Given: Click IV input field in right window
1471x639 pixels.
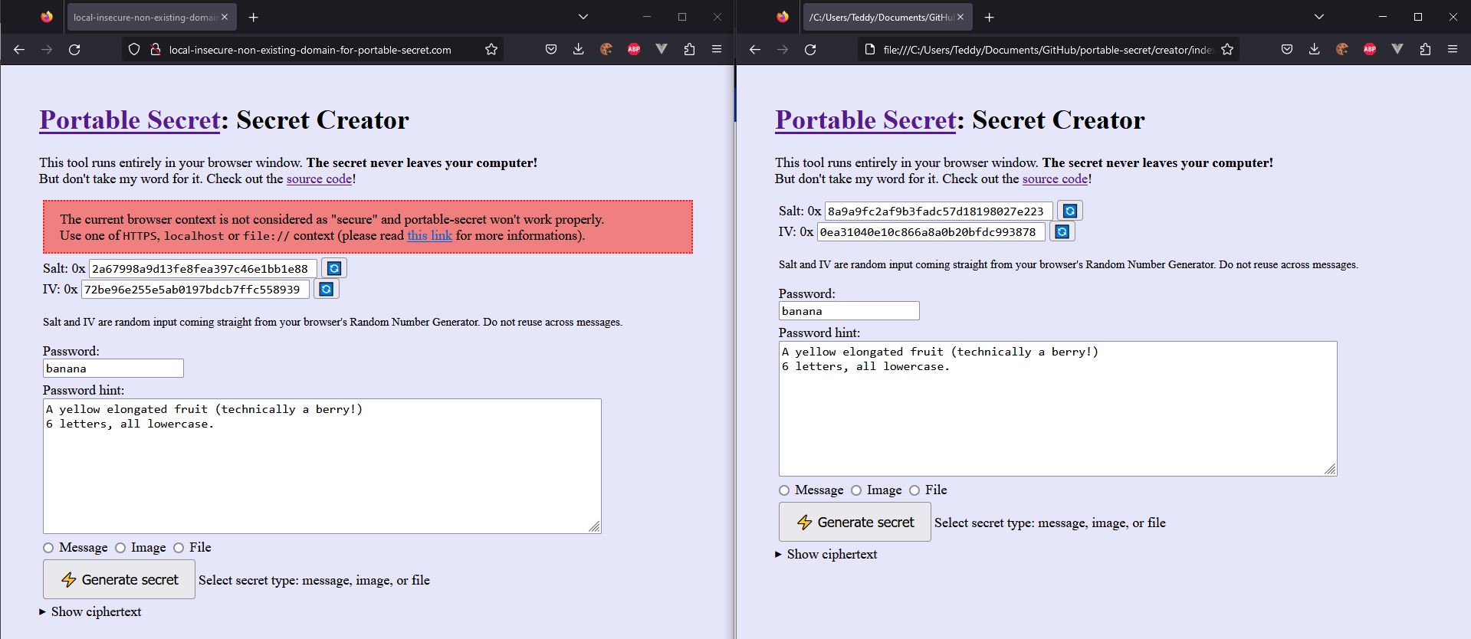Looking at the screenshot, I should (x=931, y=232).
